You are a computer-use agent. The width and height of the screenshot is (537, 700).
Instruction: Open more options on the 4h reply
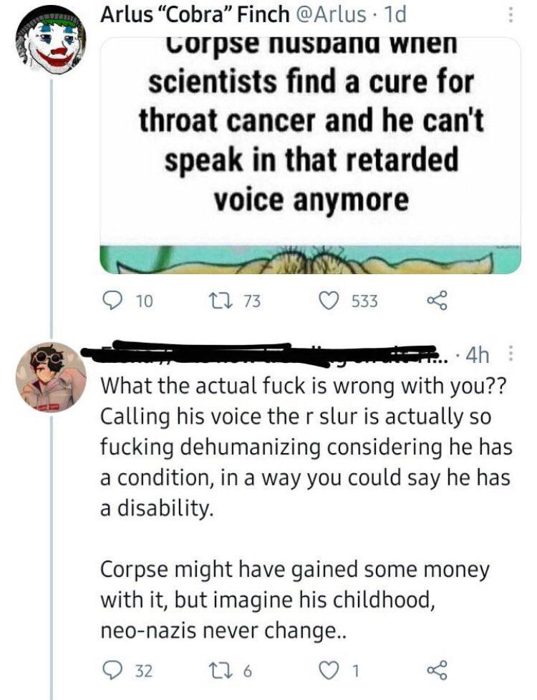coord(510,354)
